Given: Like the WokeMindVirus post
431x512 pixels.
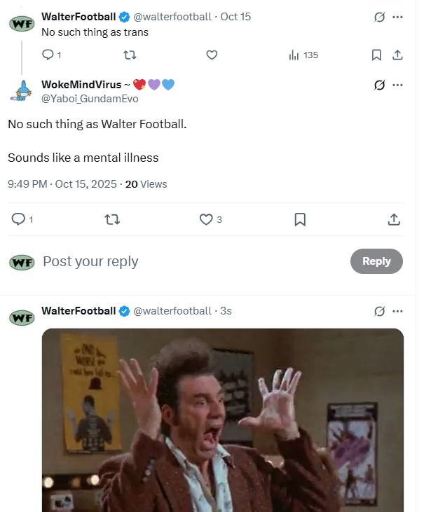Looking at the screenshot, I should pos(206,219).
